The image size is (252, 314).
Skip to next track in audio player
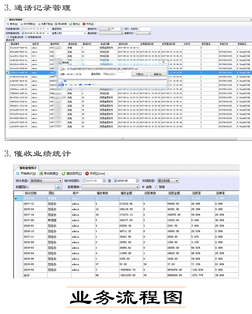76,85
